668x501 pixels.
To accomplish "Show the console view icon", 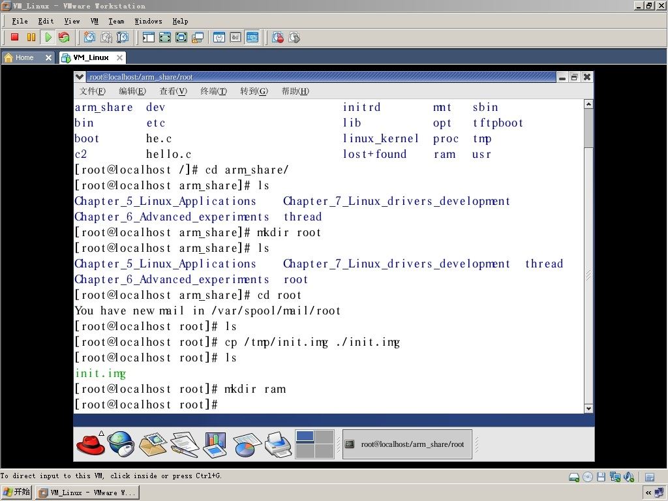I will pos(252,37).
